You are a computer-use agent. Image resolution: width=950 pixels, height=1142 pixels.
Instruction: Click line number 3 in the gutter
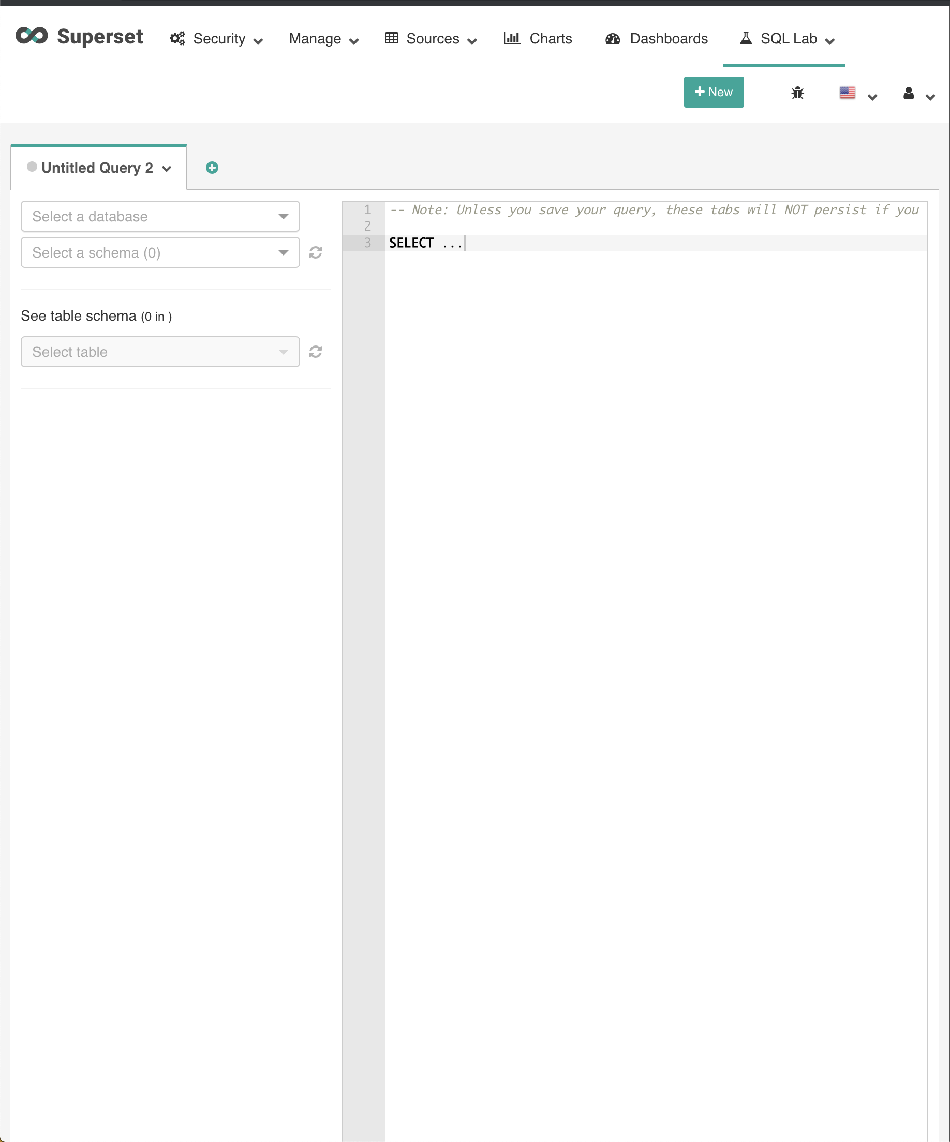pyautogui.click(x=368, y=243)
